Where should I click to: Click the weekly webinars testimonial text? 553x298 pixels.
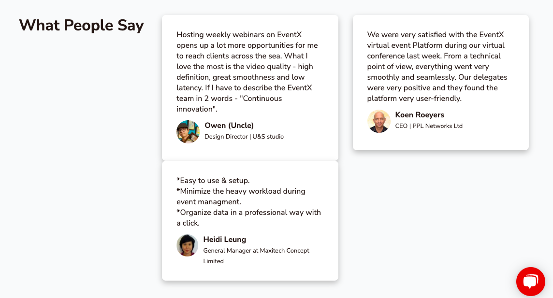click(x=247, y=72)
